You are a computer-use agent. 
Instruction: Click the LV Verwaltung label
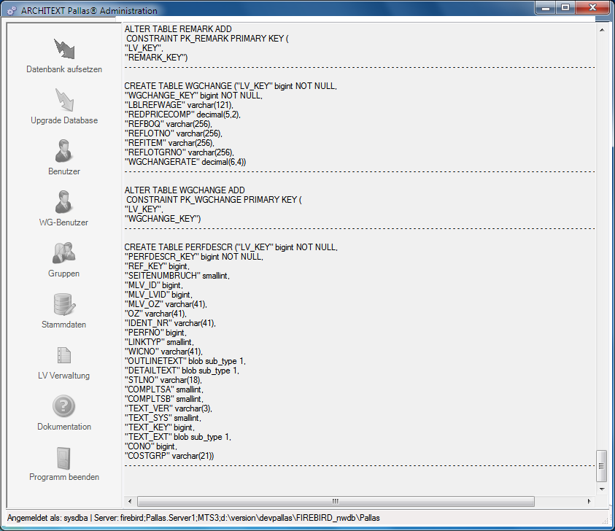[x=64, y=376]
